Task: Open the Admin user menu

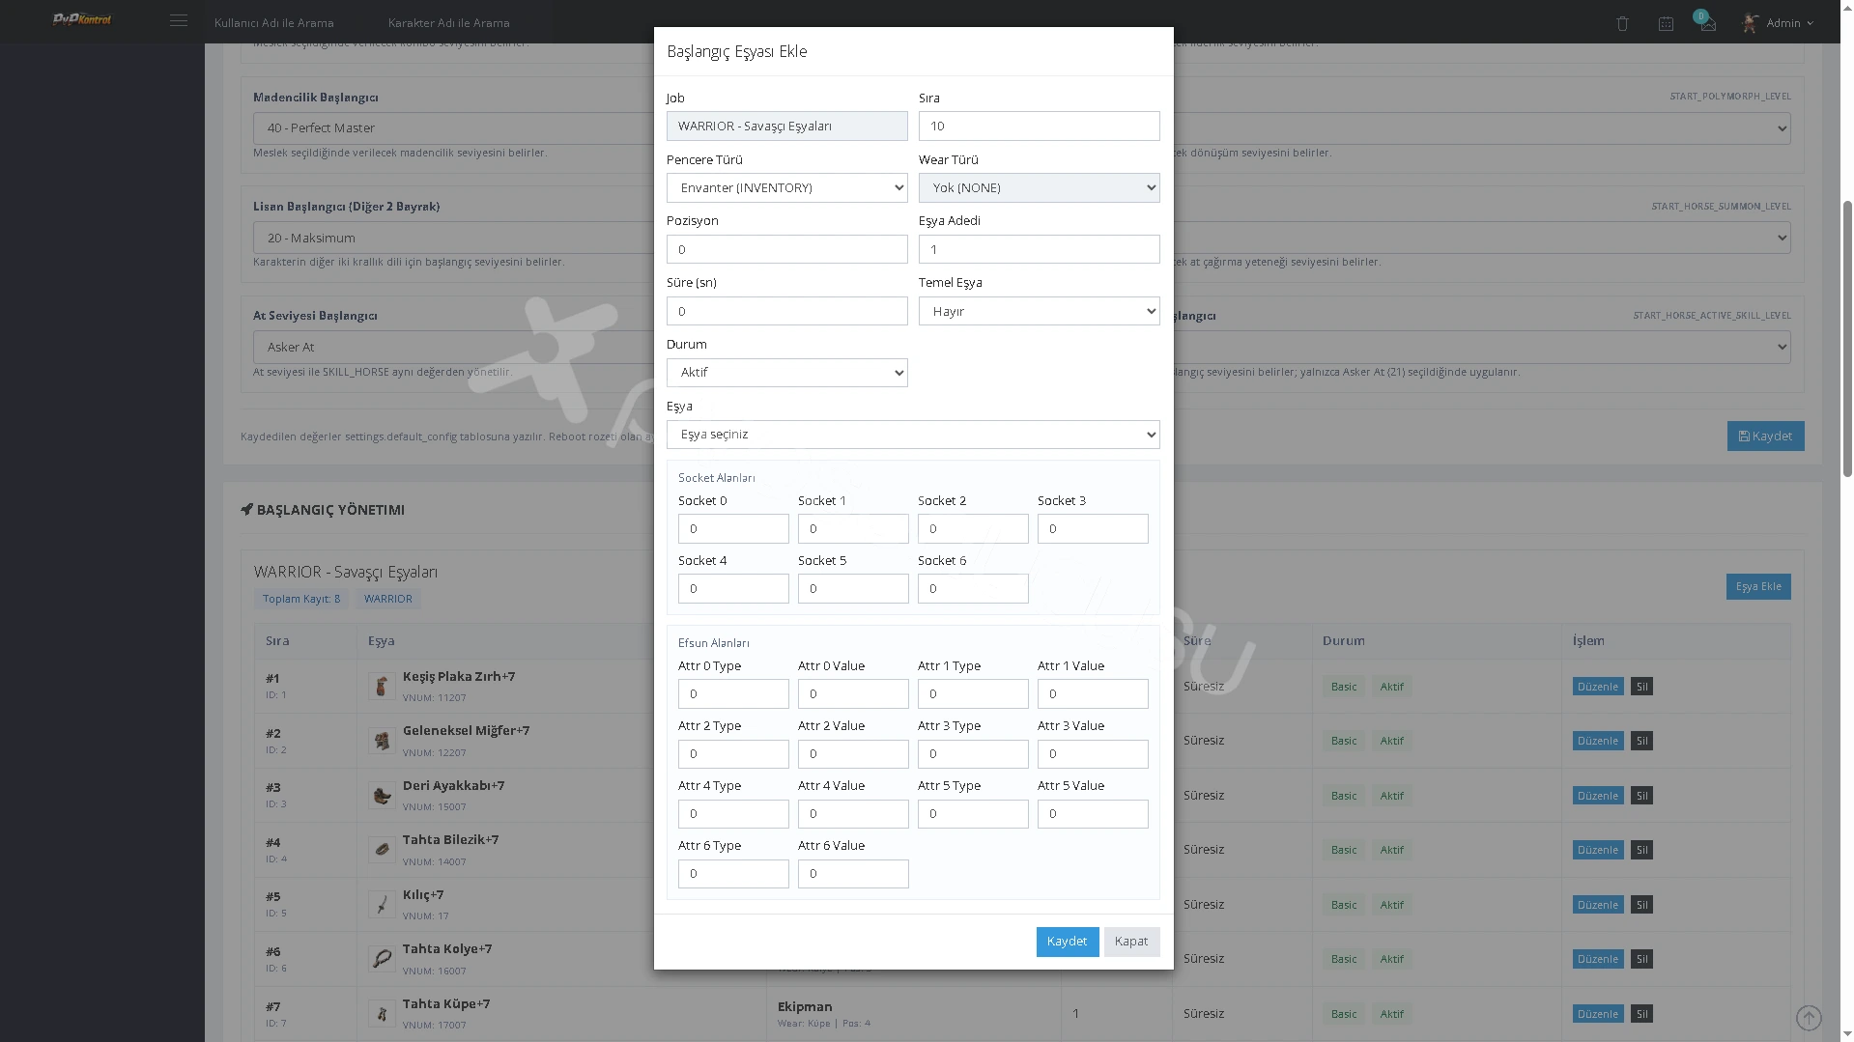Action: tap(1778, 22)
